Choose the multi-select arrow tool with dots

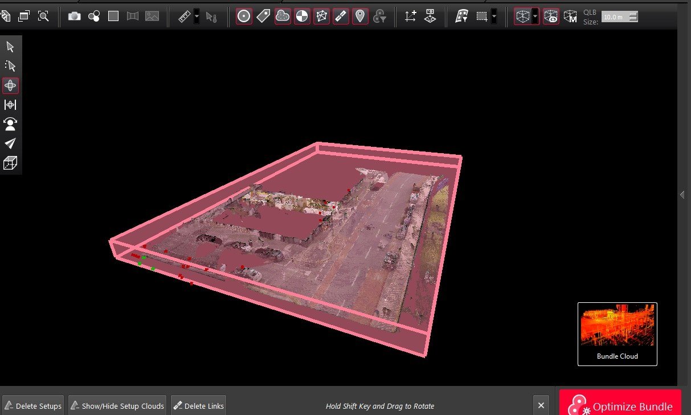point(10,66)
